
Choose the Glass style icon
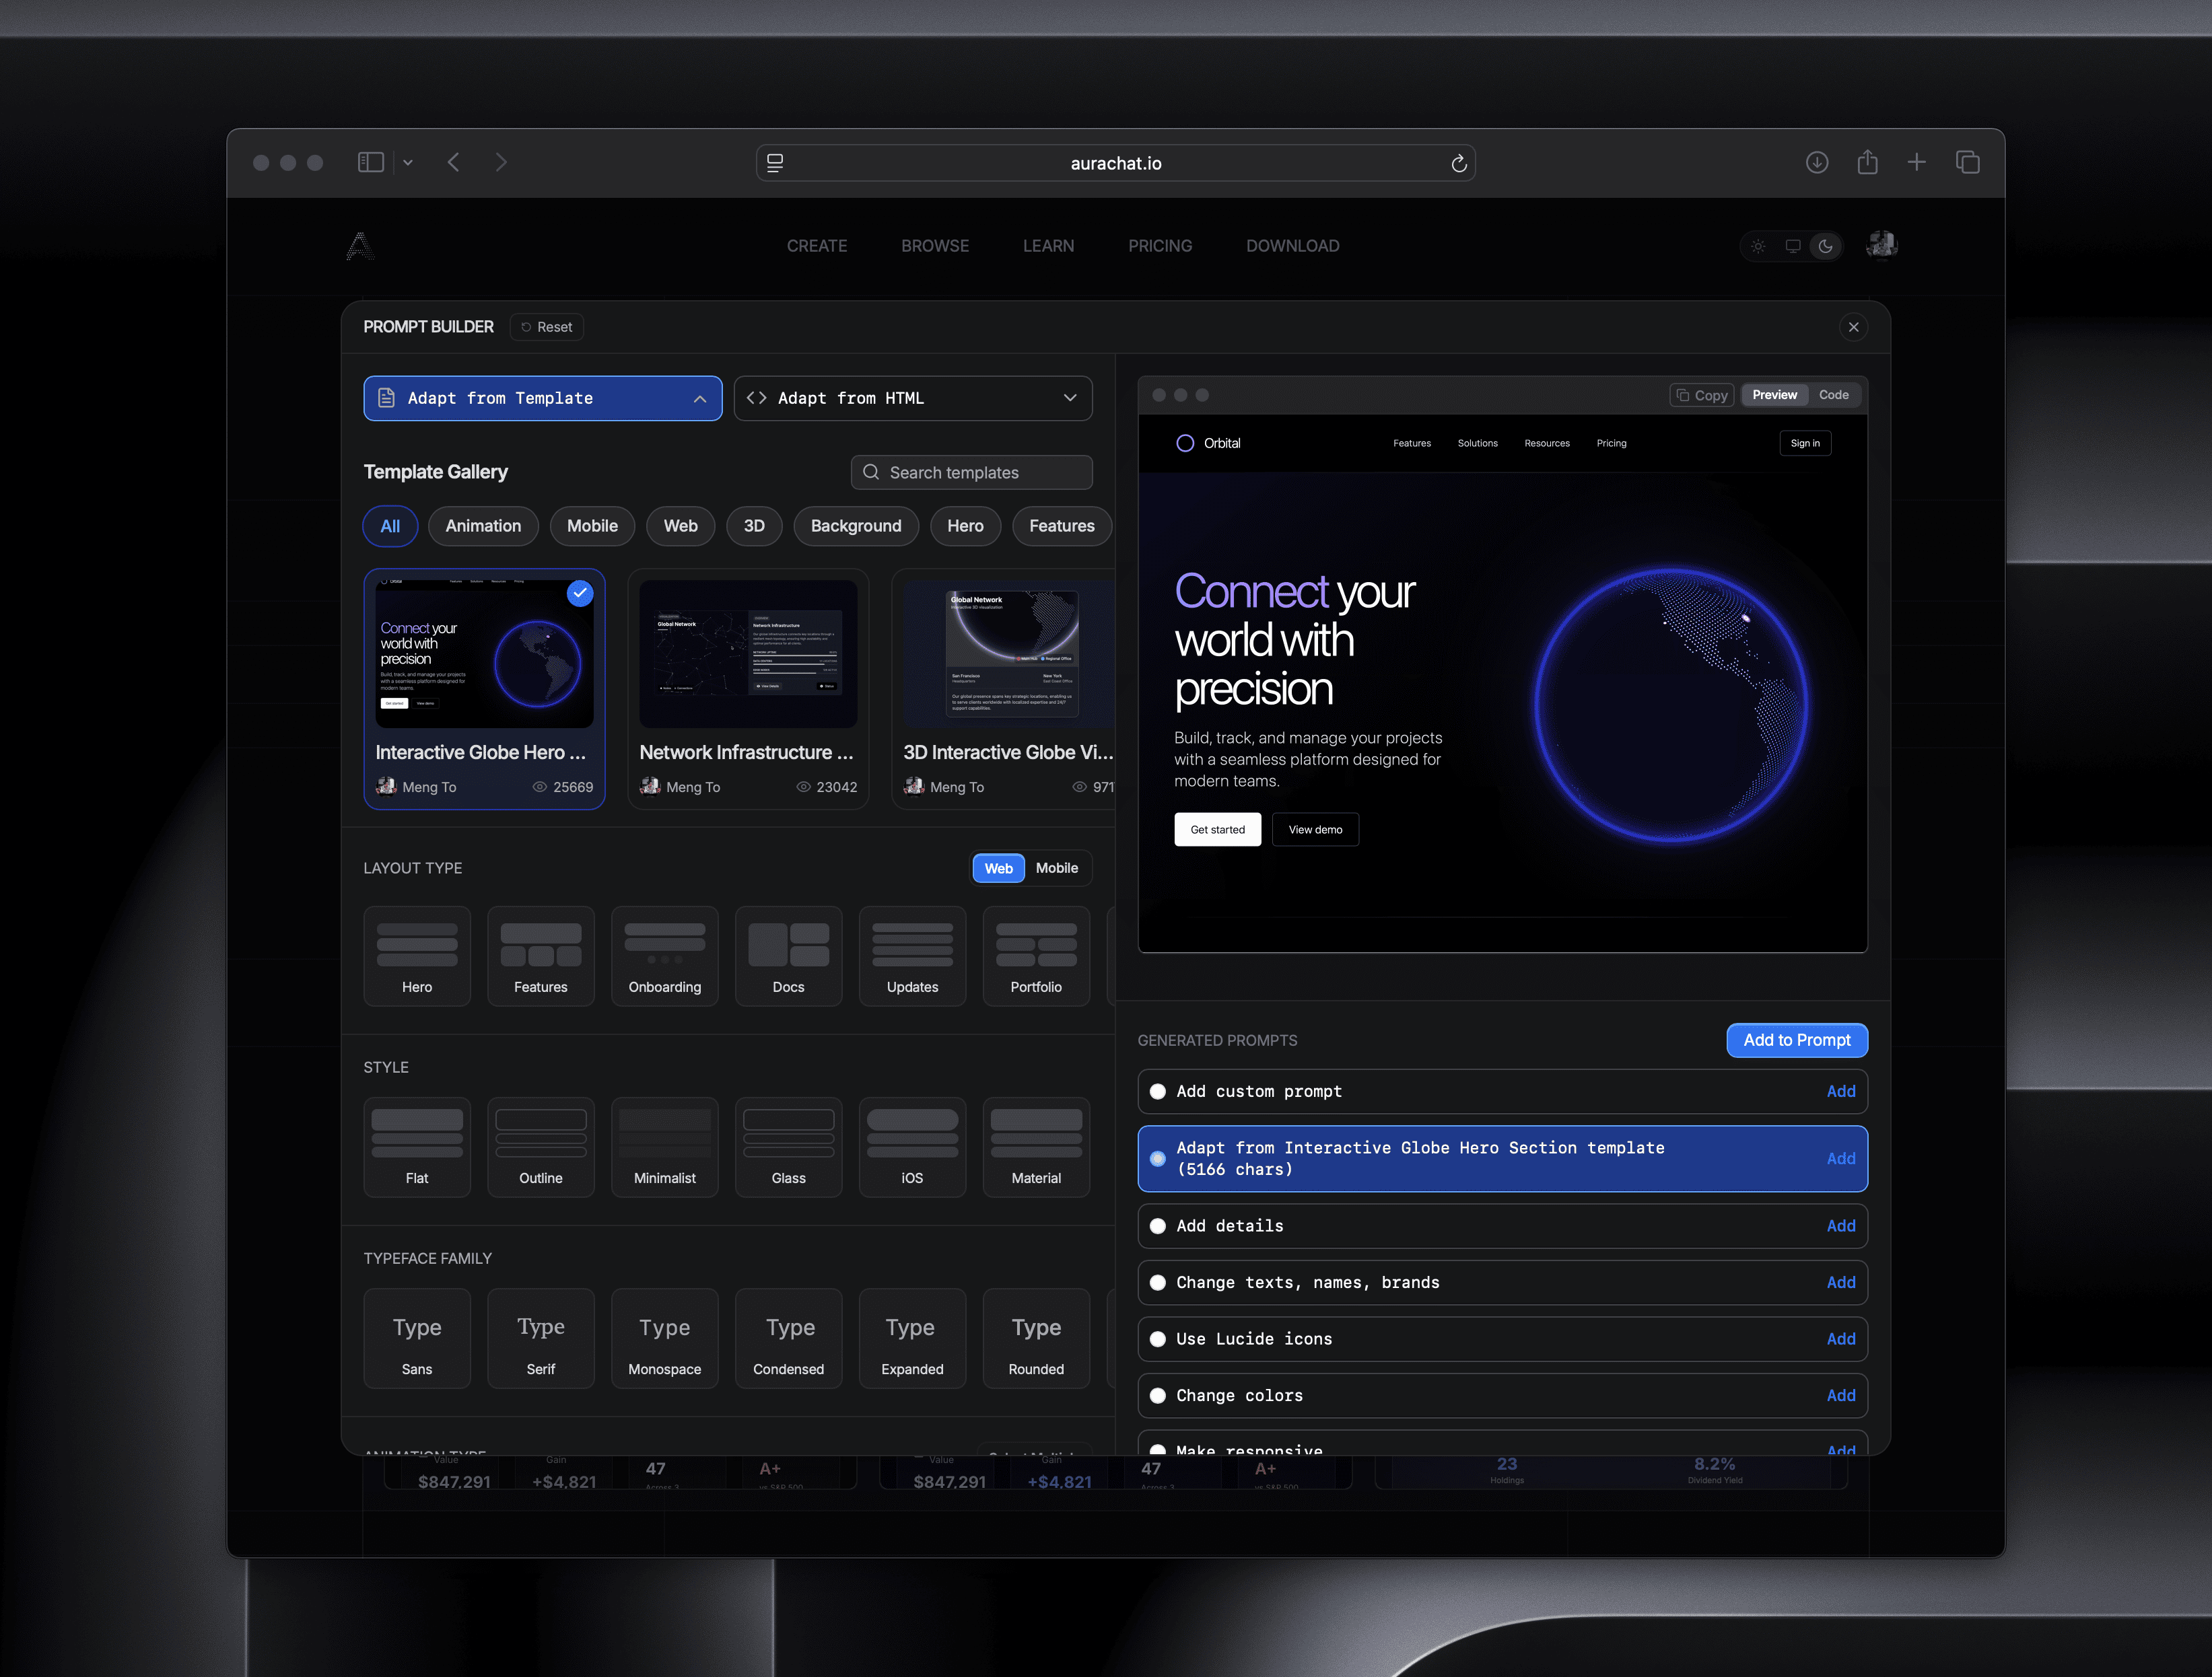pyautogui.click(x=788, y=1147)
